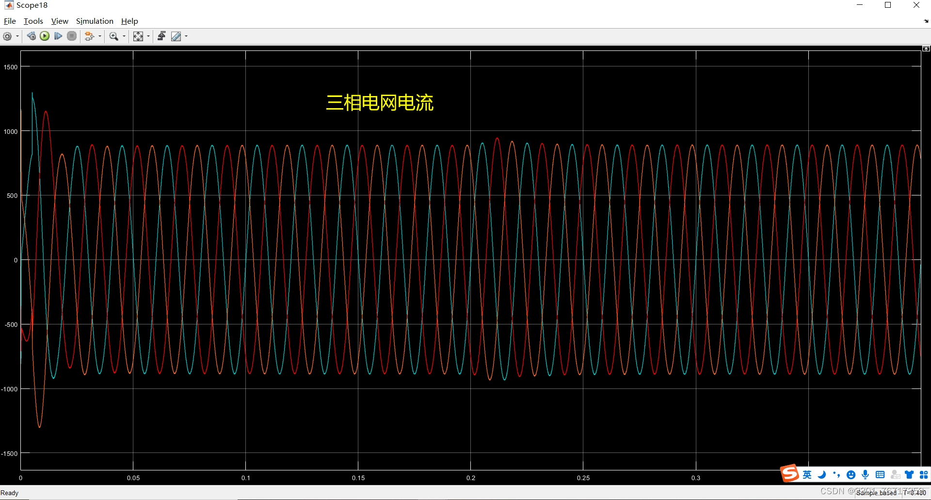Click the T=0.400 time status field
The height and width of the screenshot is (500, 931).
[x=915, y=493]
